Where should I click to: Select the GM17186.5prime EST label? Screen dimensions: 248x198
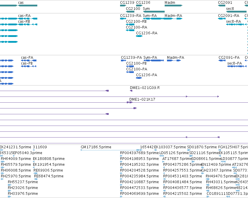click(x=96, y=147)
